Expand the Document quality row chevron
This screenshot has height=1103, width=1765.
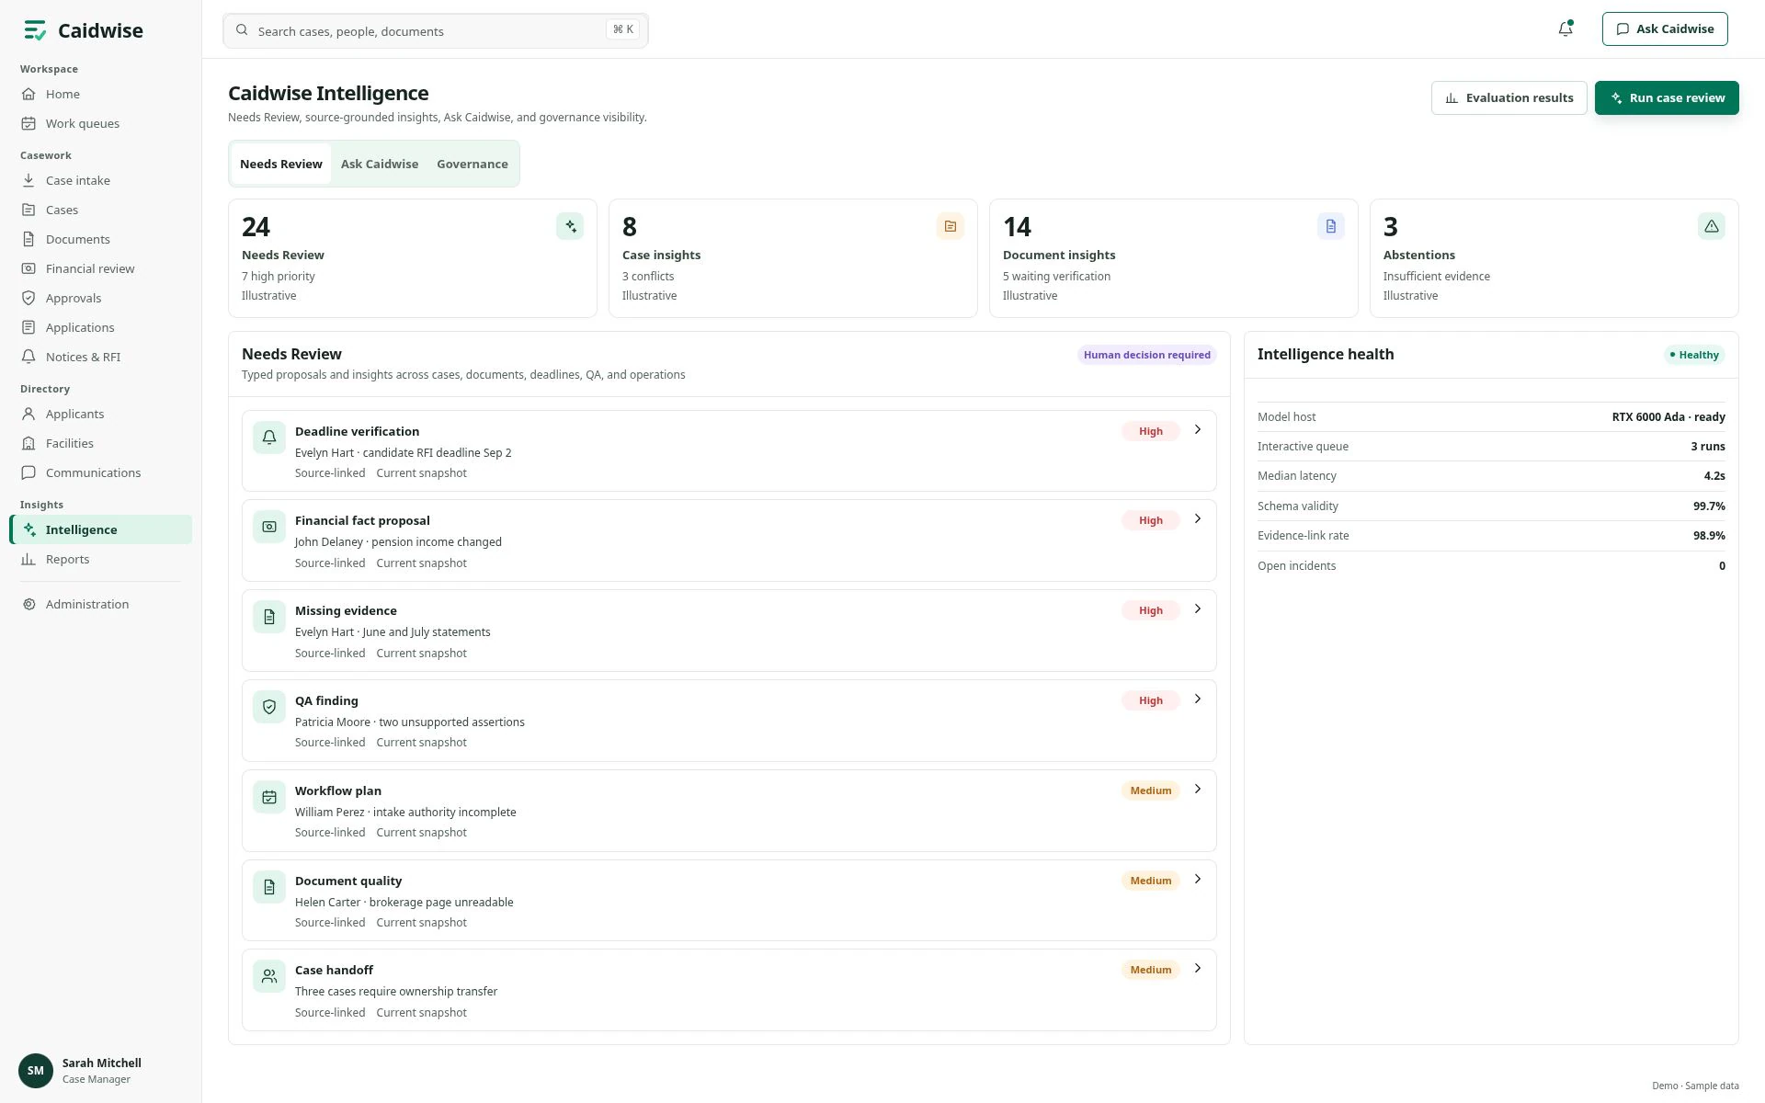(x=1198, y=879)
